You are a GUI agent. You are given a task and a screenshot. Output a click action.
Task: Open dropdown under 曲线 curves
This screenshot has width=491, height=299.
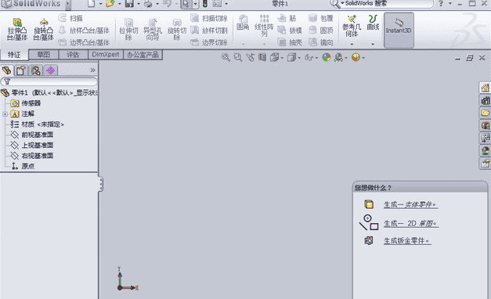(x=373, y=44)
